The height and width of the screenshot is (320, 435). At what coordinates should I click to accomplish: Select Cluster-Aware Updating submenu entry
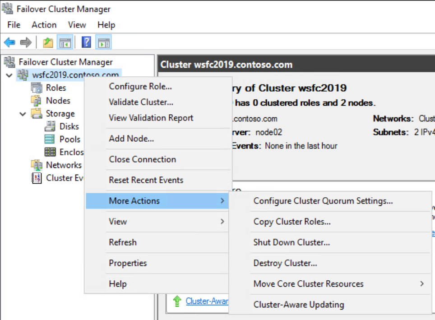330,305
